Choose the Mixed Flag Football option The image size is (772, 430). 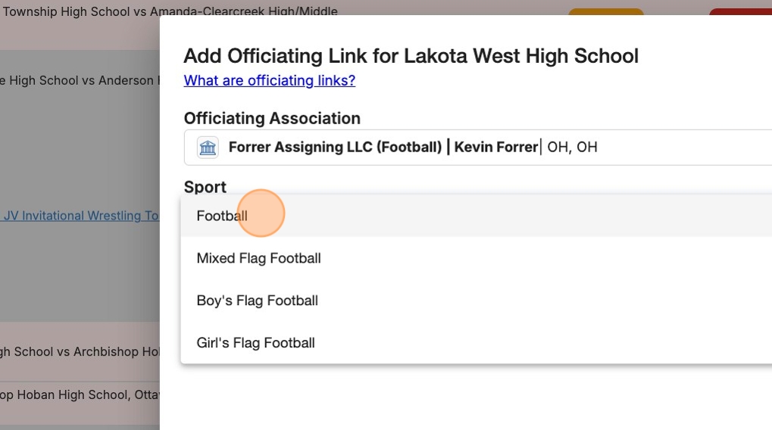(258, 258)
